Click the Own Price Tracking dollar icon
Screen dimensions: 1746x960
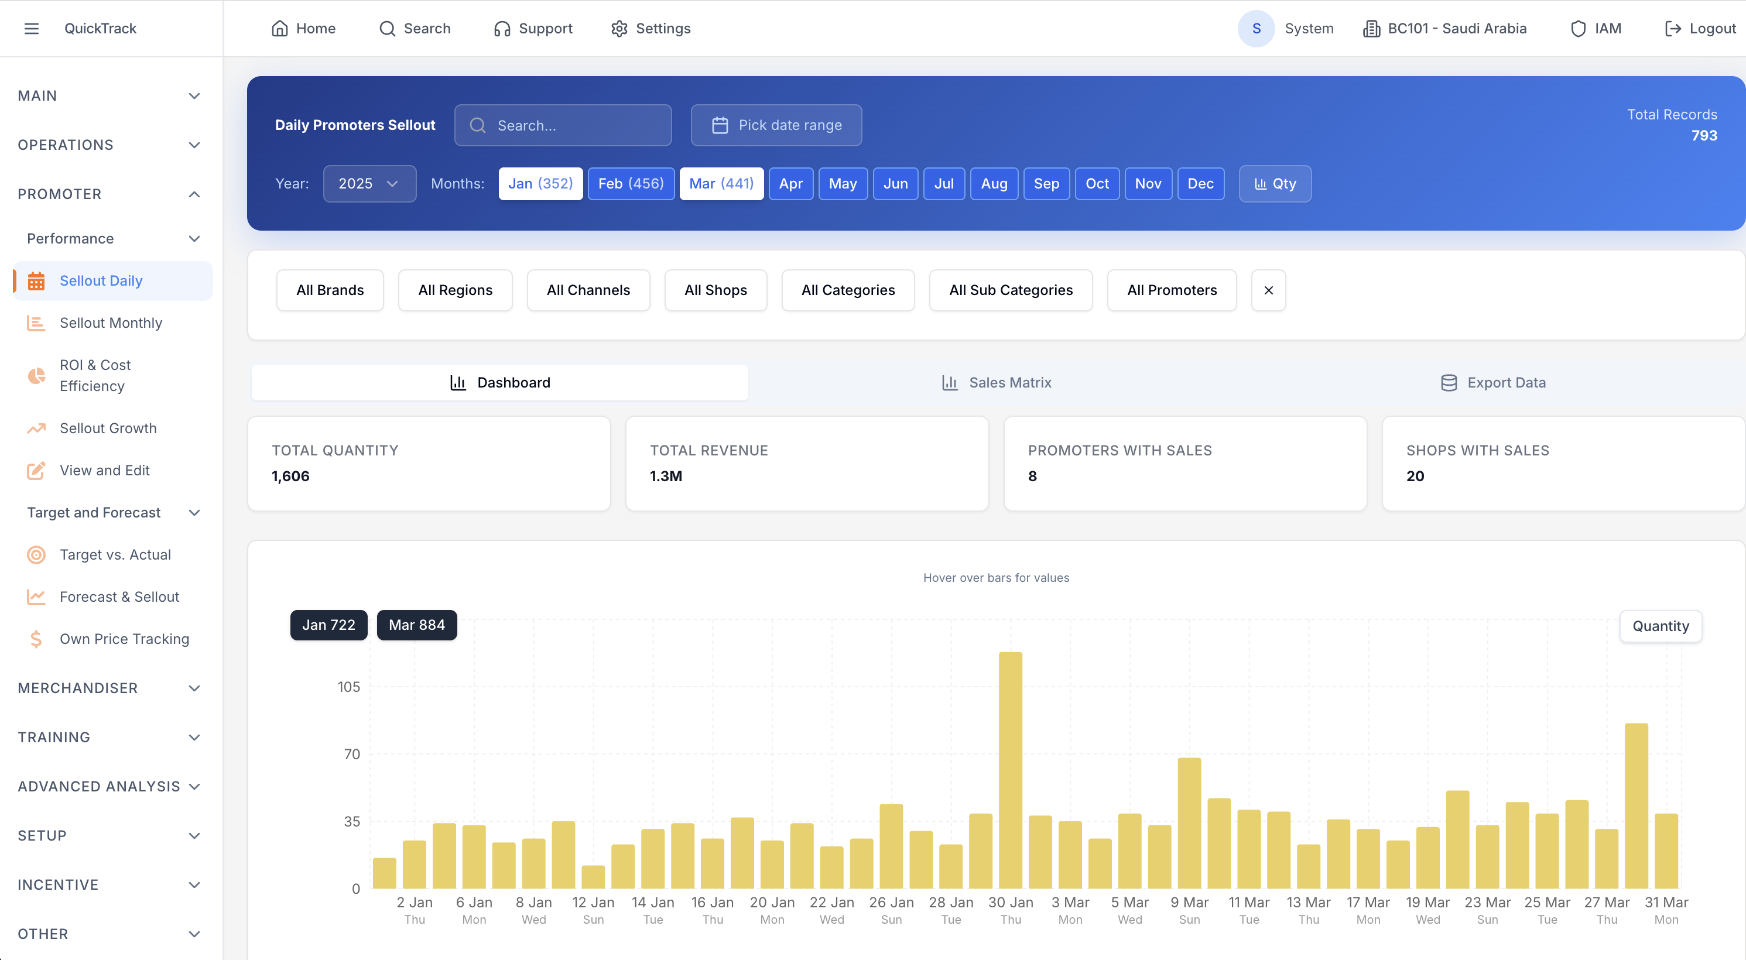(36, 639)
